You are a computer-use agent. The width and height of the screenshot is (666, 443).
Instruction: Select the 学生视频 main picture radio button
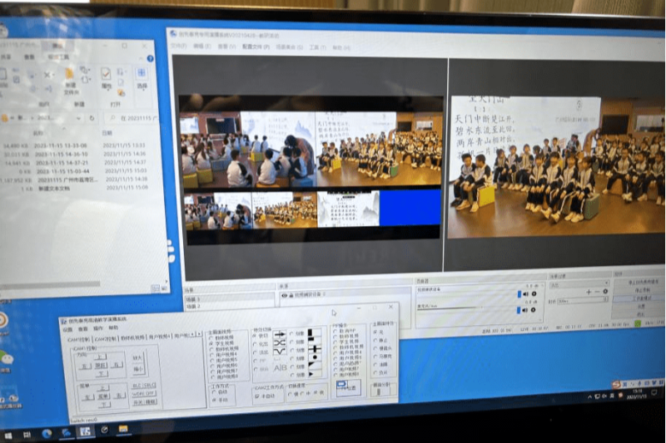tap(211, 343)
